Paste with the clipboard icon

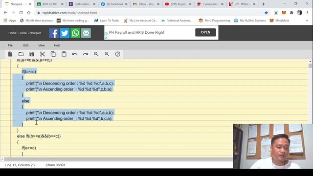(64, 54)
